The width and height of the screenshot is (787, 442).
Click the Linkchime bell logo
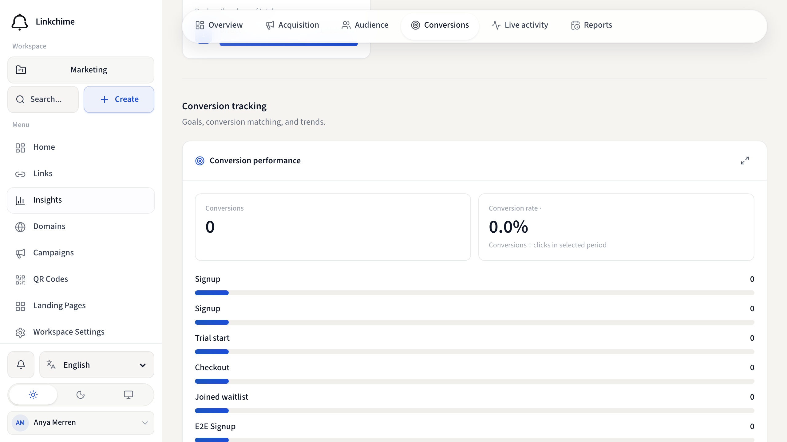(20, 22)
